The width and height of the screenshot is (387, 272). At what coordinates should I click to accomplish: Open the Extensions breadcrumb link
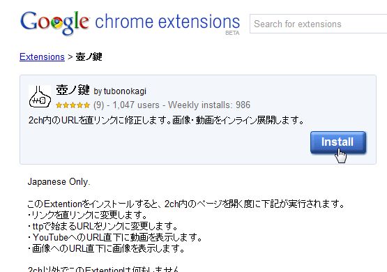click(x=42, y=56)
